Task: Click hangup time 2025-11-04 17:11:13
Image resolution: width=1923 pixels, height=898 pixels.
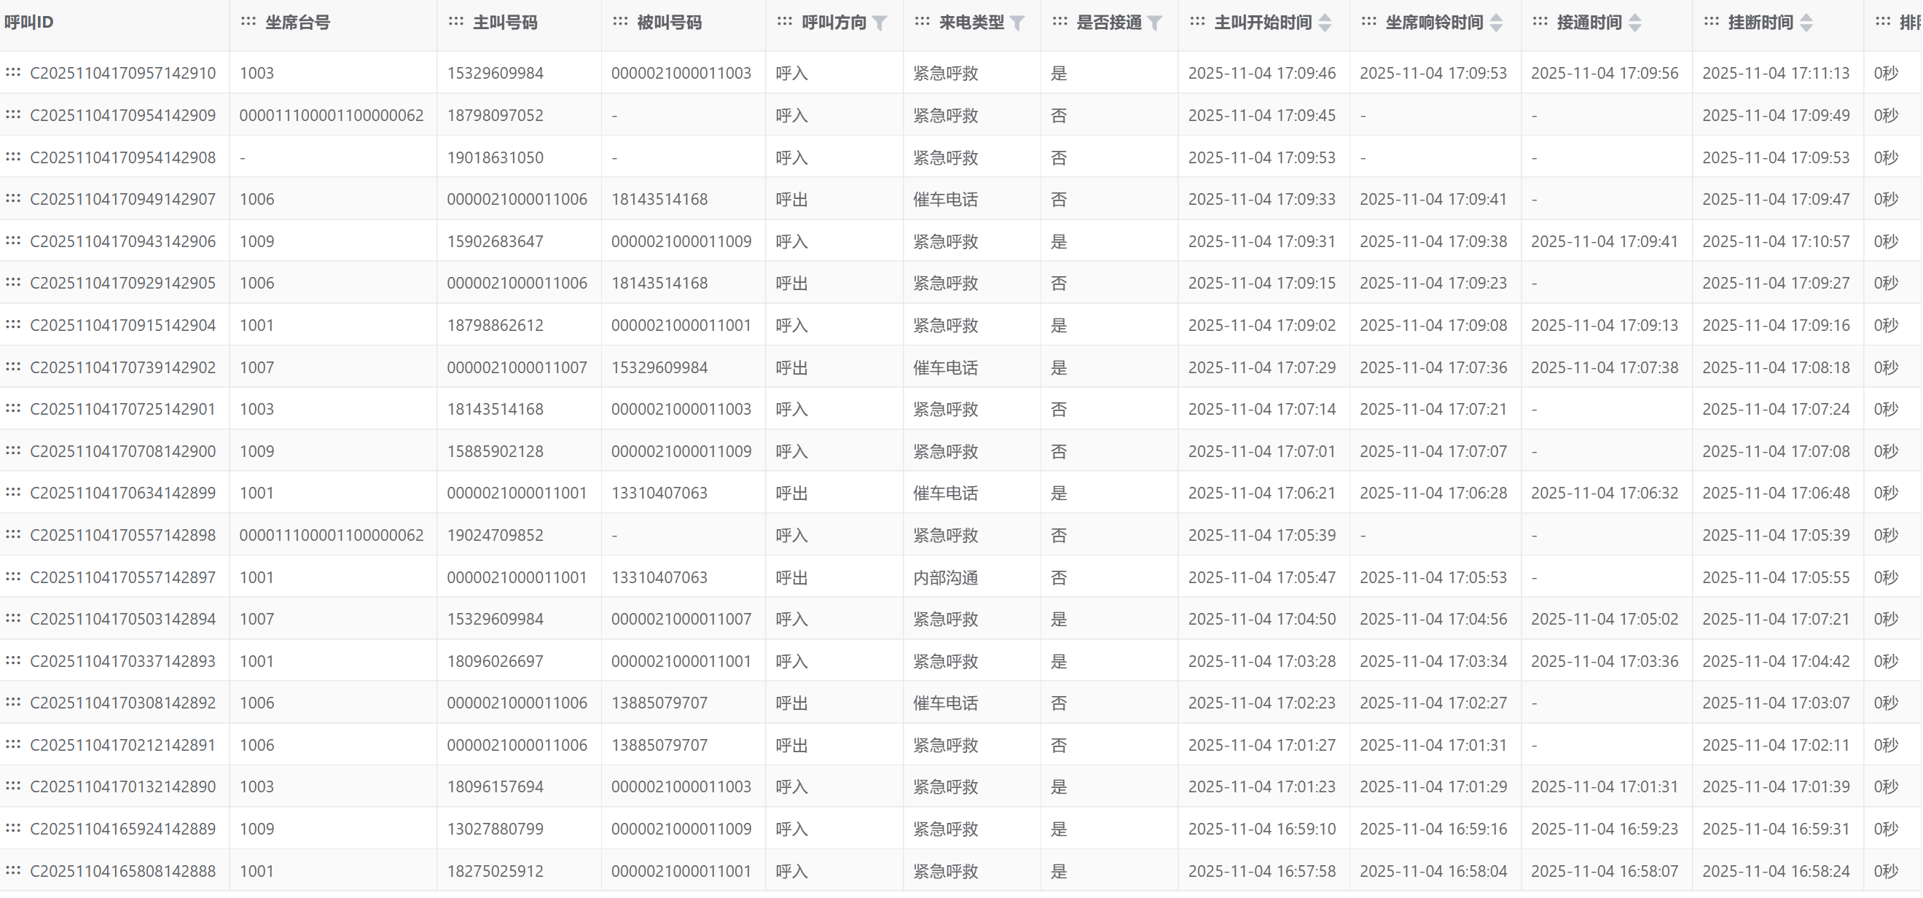Action: (x=1776, y=73)
